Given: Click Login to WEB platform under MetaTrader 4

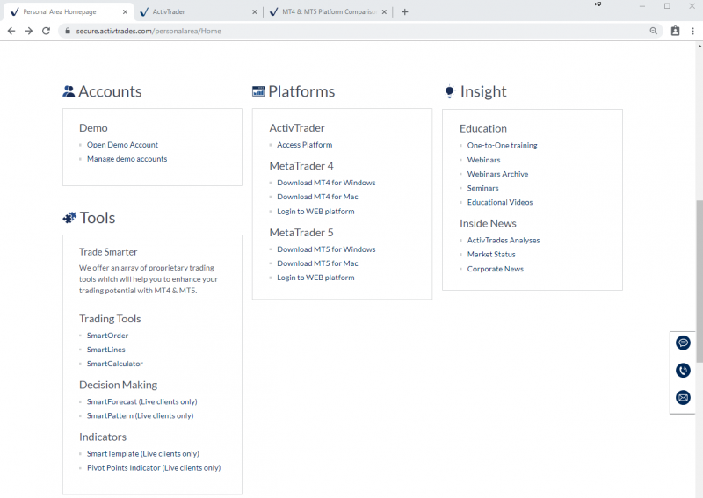Looking at the screenshot, I should pos(315,211).
